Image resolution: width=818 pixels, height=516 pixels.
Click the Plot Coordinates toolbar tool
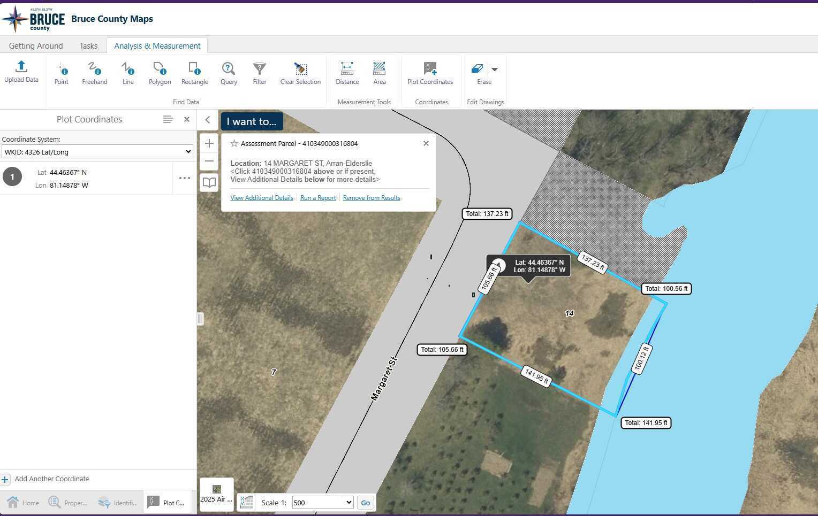[x=430, y=73]
